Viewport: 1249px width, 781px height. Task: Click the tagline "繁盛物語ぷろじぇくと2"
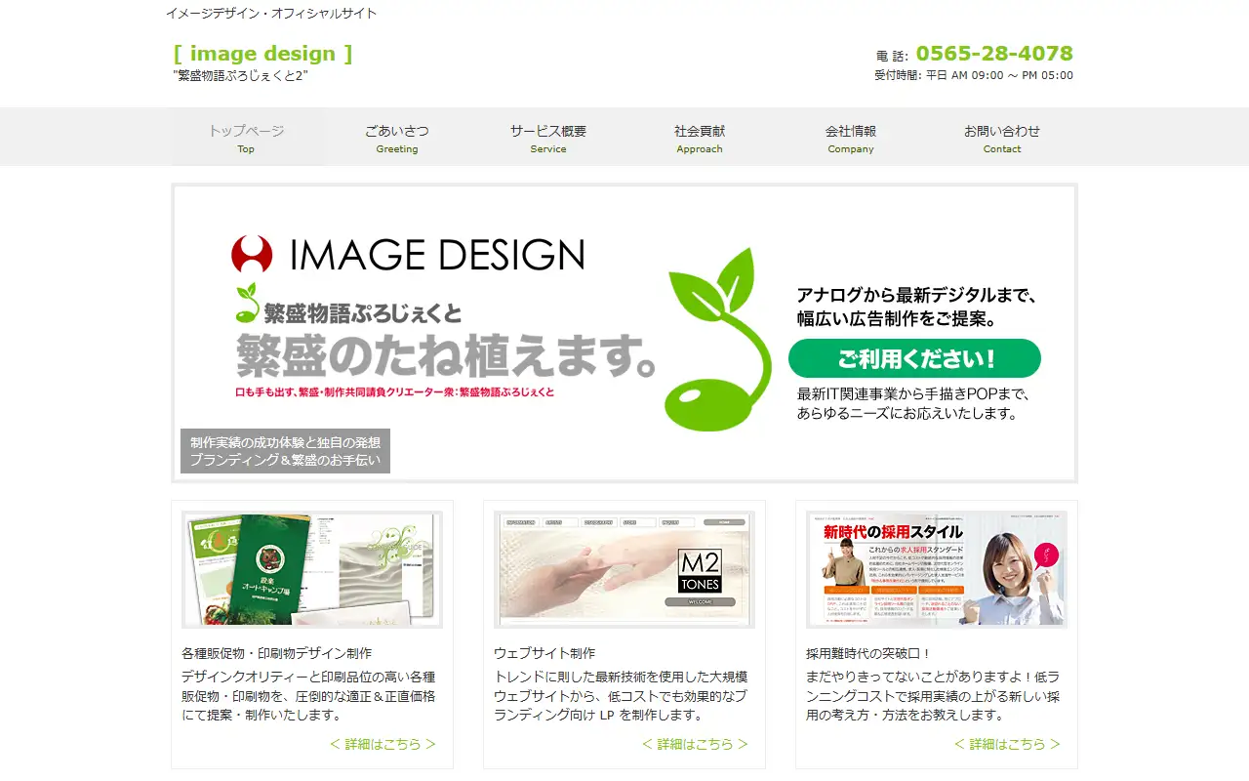point(241,76)
